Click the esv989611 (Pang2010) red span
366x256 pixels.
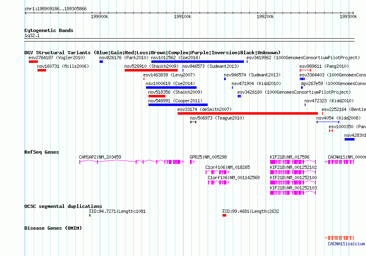coord(305,70)
